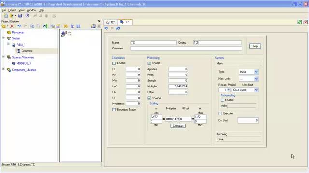
Task: Click the copy icon in Project Explorer toolbar
Action: click(32, 26)
